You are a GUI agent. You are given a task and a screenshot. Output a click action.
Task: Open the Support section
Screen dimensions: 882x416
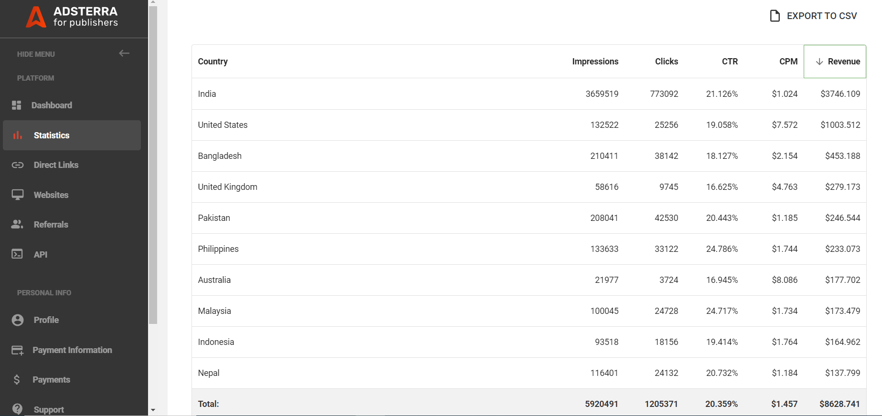(48, 409)
